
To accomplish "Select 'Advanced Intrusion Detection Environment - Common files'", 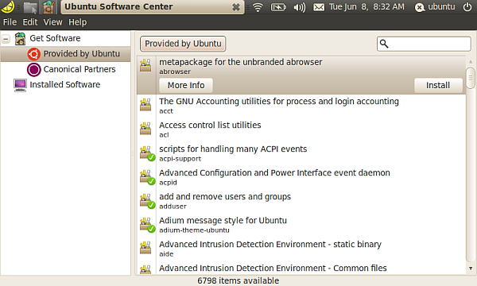I will click(301, 268).
